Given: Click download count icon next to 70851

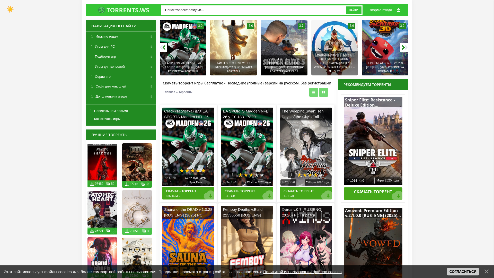Looking at the screenshot, I should point(127,231).
